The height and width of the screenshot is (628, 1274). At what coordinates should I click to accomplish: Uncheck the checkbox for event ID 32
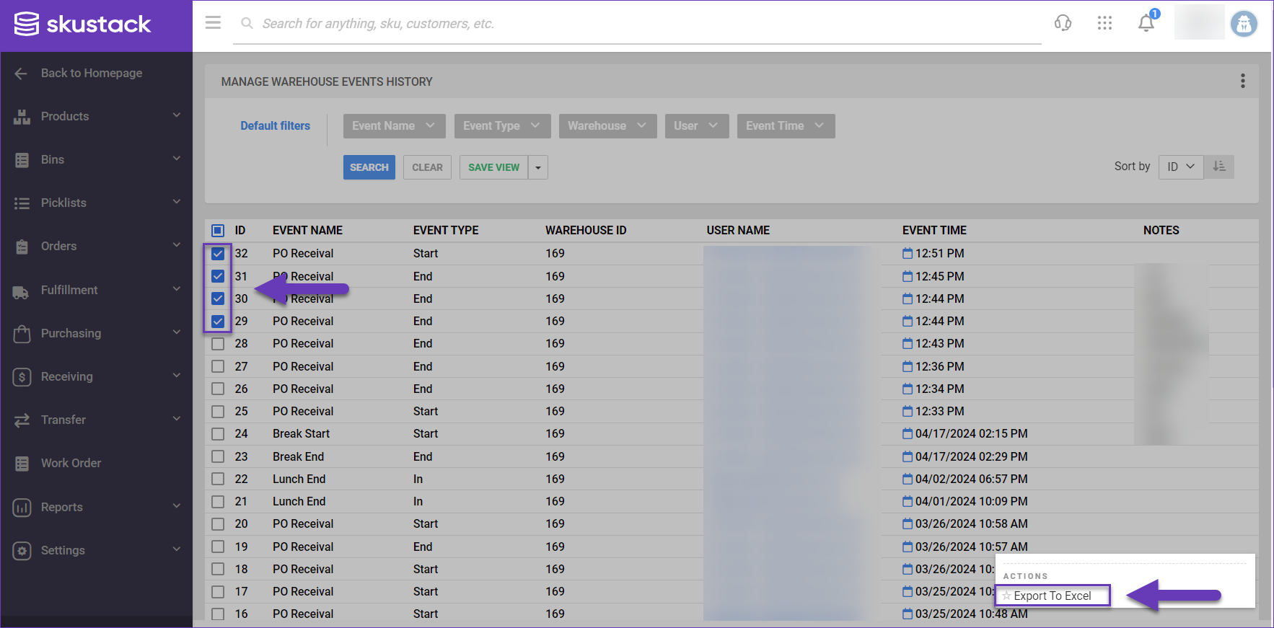[x=218, y=254]
